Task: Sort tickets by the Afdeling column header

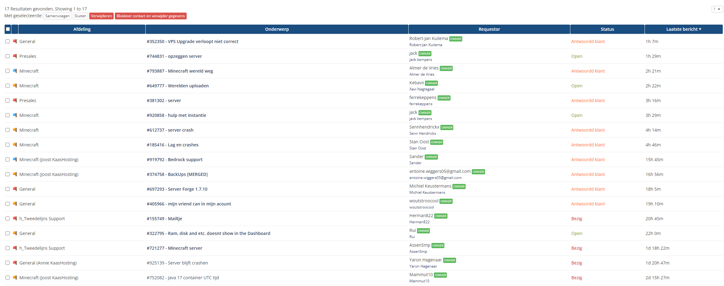Action: click(x=82, y=29)
